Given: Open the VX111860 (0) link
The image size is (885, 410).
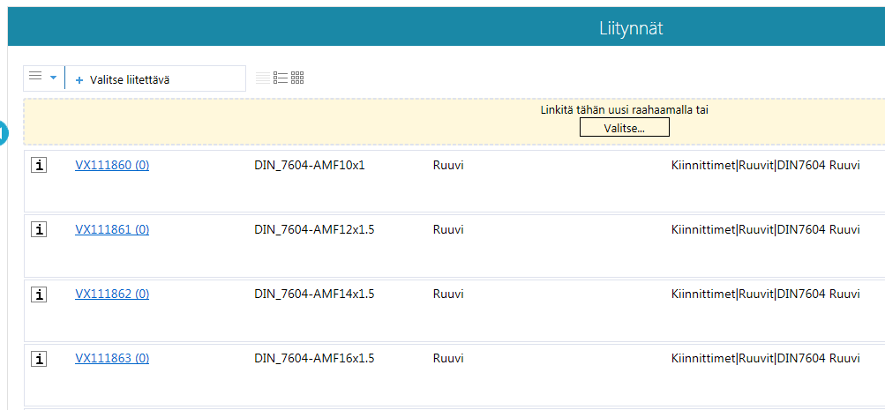Looking at the screenshot, I should coord(112,165).
